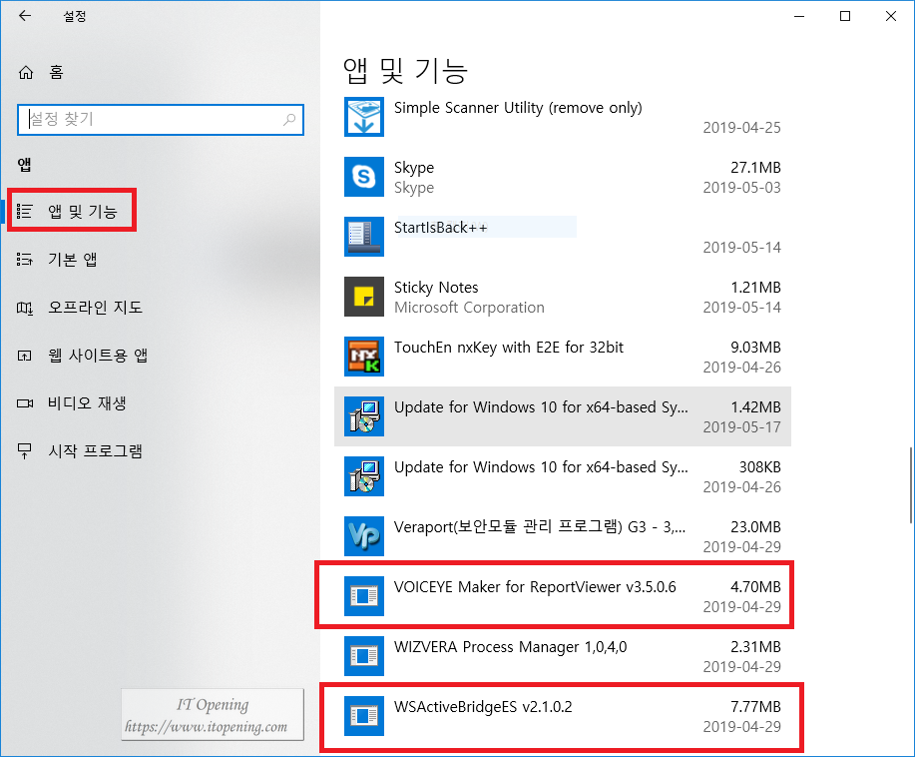The width and height of the screenshot is (915, 757).
Task: Click the Skype app icon
Action: point(364,177)
